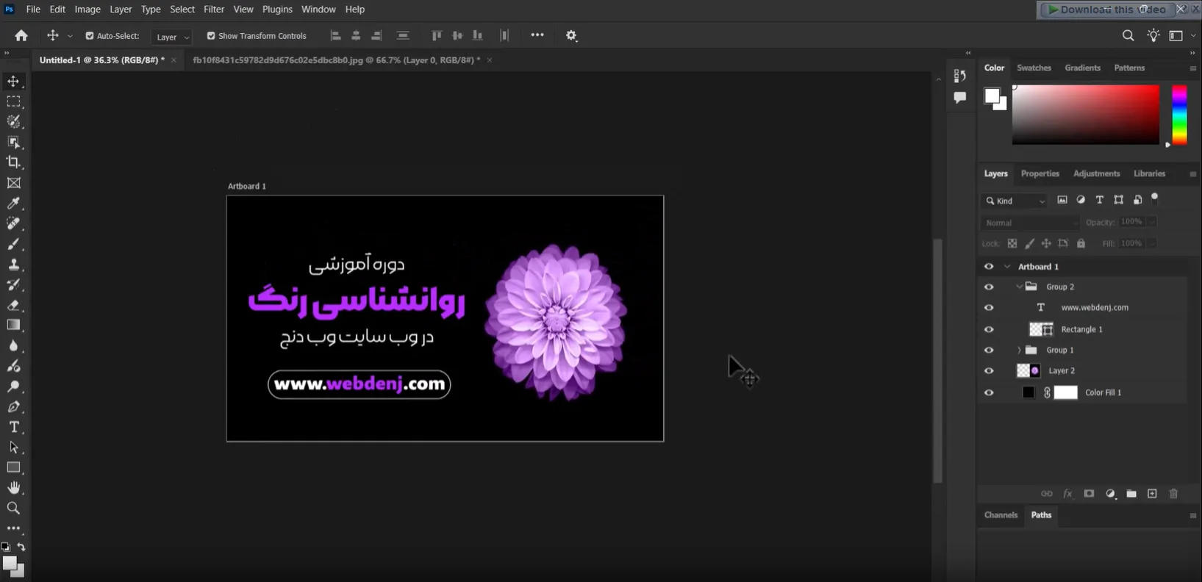The image size is (1202, 582).
Task: Click the new adjustment layer icon
Action: tap(1110, 494)
